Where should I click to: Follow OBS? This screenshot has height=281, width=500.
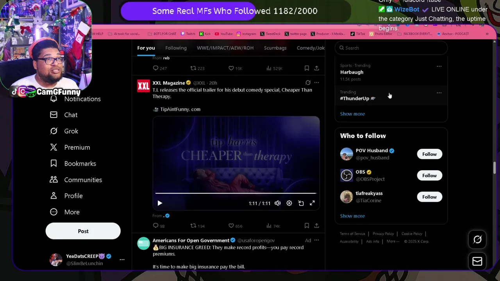pyautogui.click(x=429, y=176)
